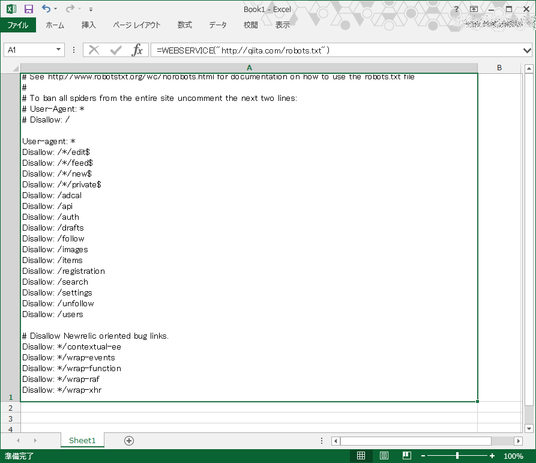Screen dimensions: 536x463
Task: Open Excel Help with the question mark icon
Action: pyautogui.click(x=455, y=9)
